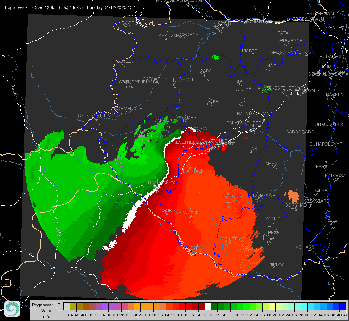This screenshot has width=349, height=321.
Task: Click the orange echo patch above BONYHÁD
Action: coord(293,195)
